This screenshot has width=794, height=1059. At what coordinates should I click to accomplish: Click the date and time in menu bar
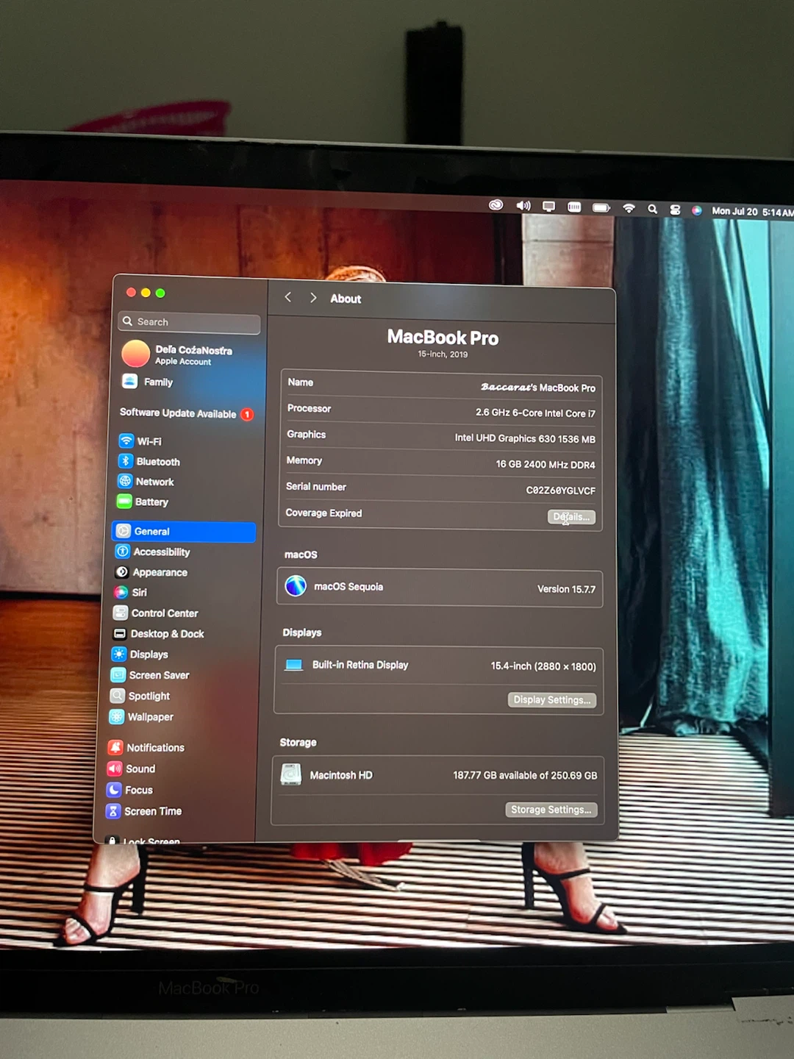[x=752, y=212]
